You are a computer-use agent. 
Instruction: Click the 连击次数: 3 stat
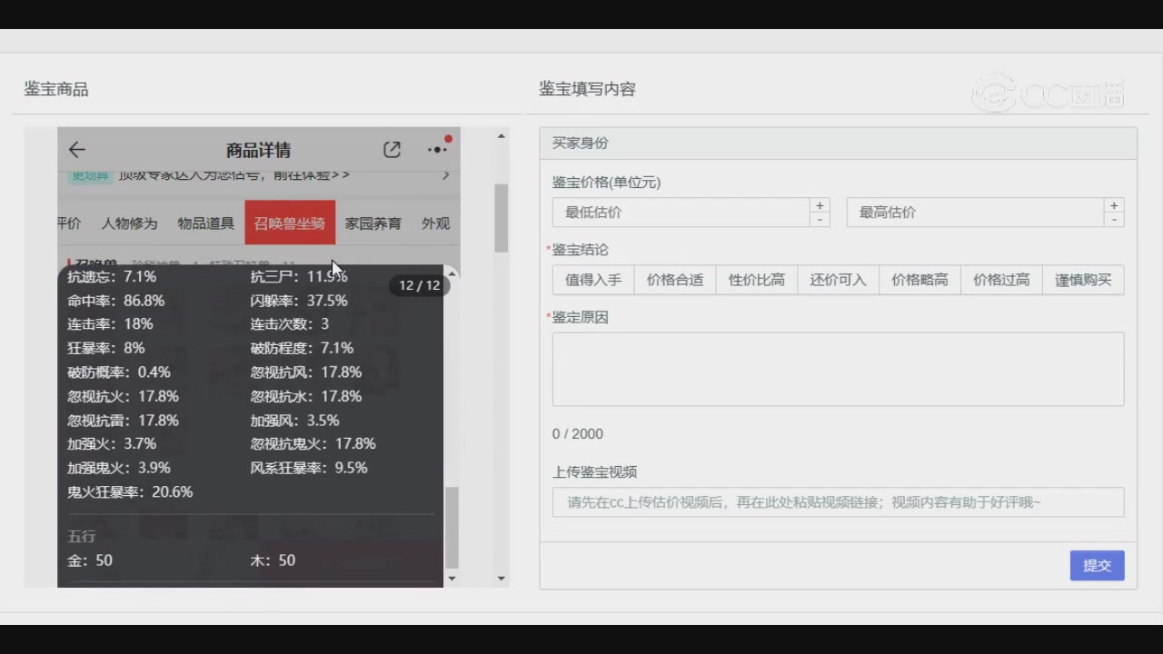pyautogui.click(x=290, y=324)
